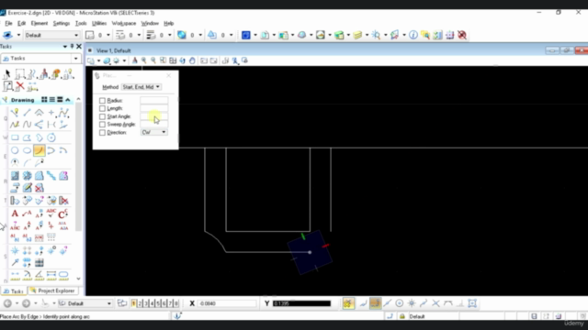Image resolution: width=588 pixels, height=330 pixels.
Task: Click the Models blue square icon
Action: [x=245, y=35]
